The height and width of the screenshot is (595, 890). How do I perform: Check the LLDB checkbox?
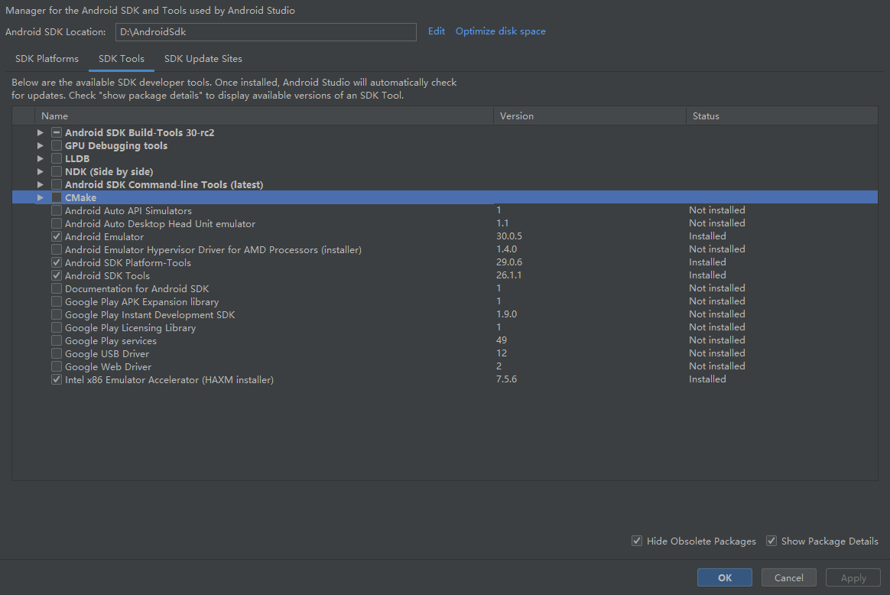(56, 159)
